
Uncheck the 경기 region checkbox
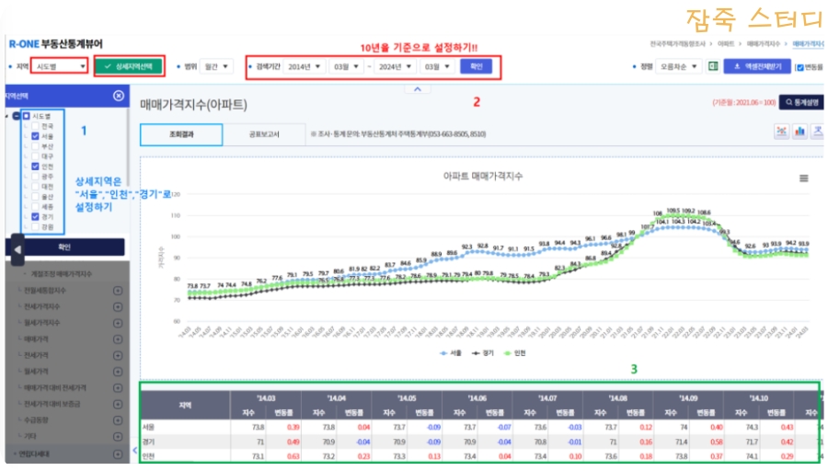pos(35,216)
